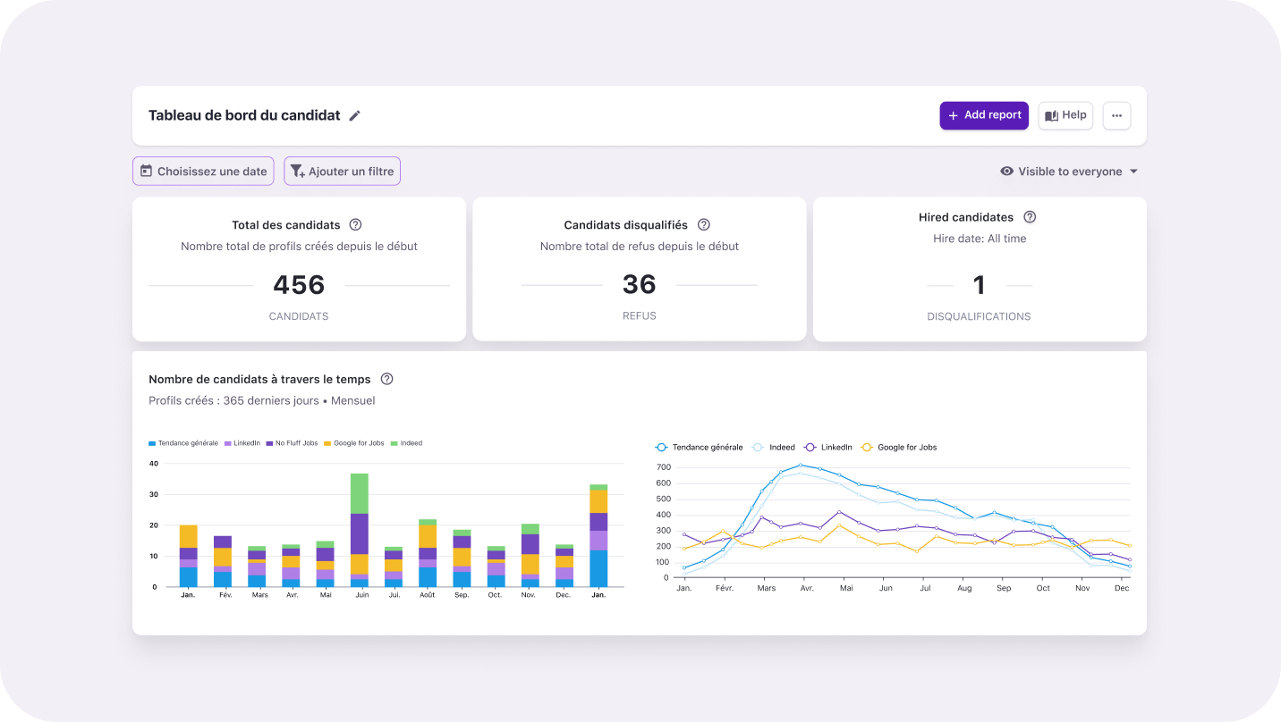Screen dimensions: 1281x722
Task: Click the Add report button
Action: (983, 115)
